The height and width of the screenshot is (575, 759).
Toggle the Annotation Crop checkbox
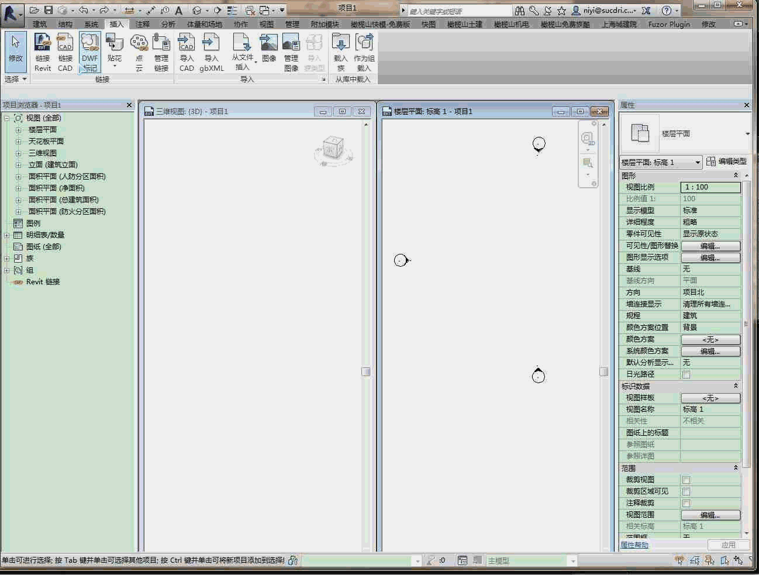point(686,503)
